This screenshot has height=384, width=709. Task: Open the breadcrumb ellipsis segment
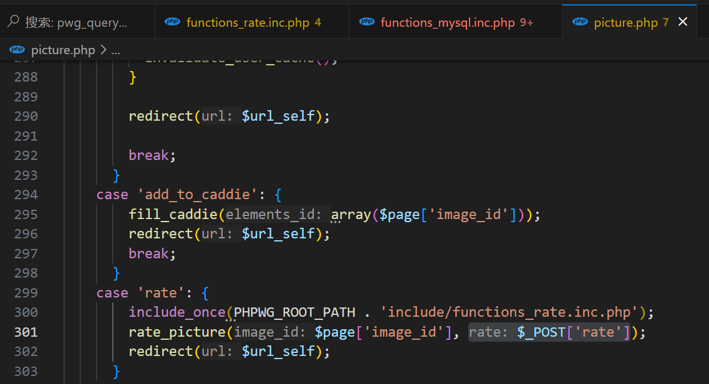(116, 50)
